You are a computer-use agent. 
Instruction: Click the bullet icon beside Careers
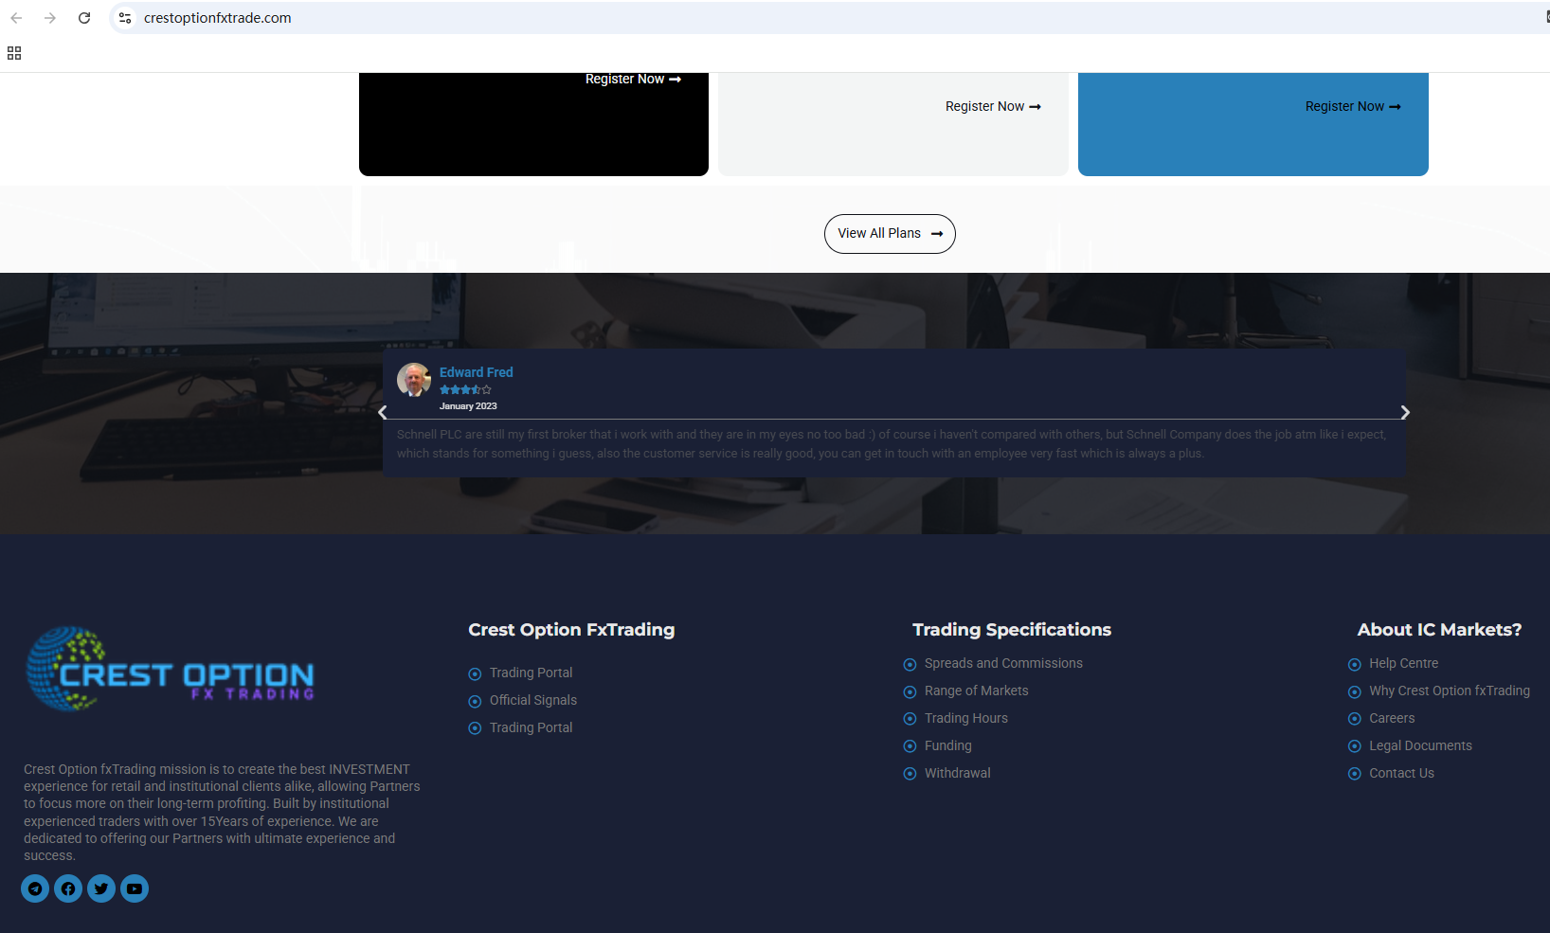(x=1354, y=719)
